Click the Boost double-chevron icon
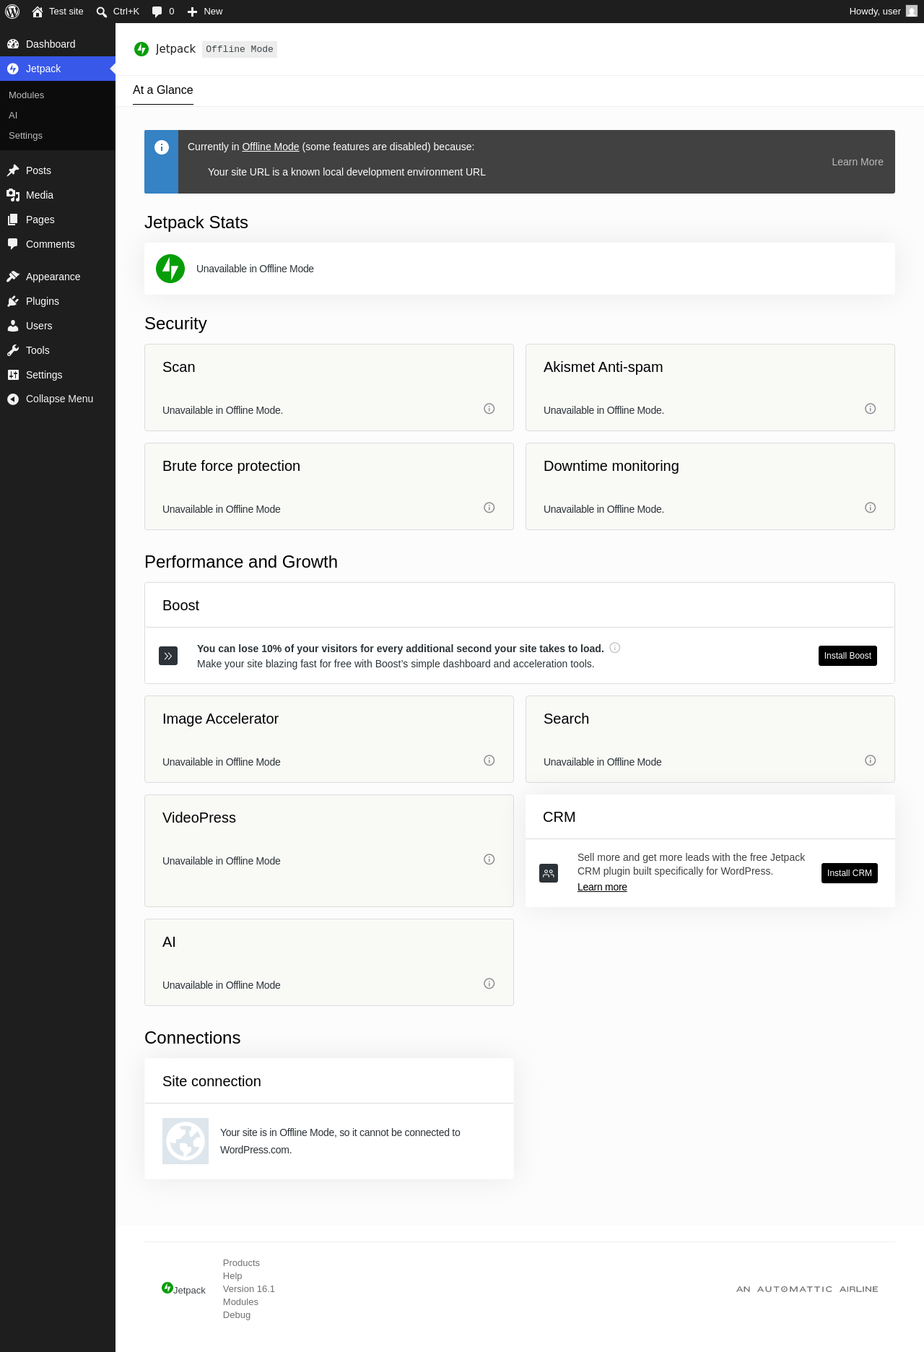The image size is (924, 1352). click(168, 656)
